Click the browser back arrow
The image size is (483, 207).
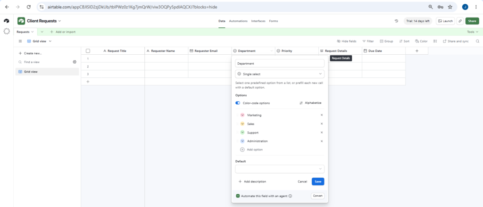[x=7, y=7]
